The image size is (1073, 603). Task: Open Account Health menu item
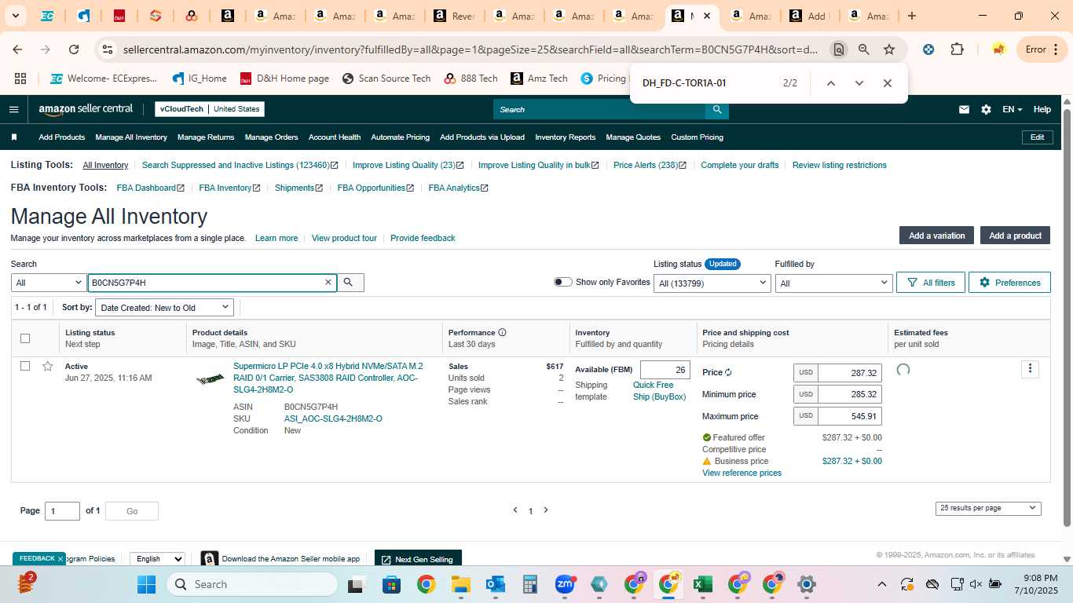click(335, 137)
